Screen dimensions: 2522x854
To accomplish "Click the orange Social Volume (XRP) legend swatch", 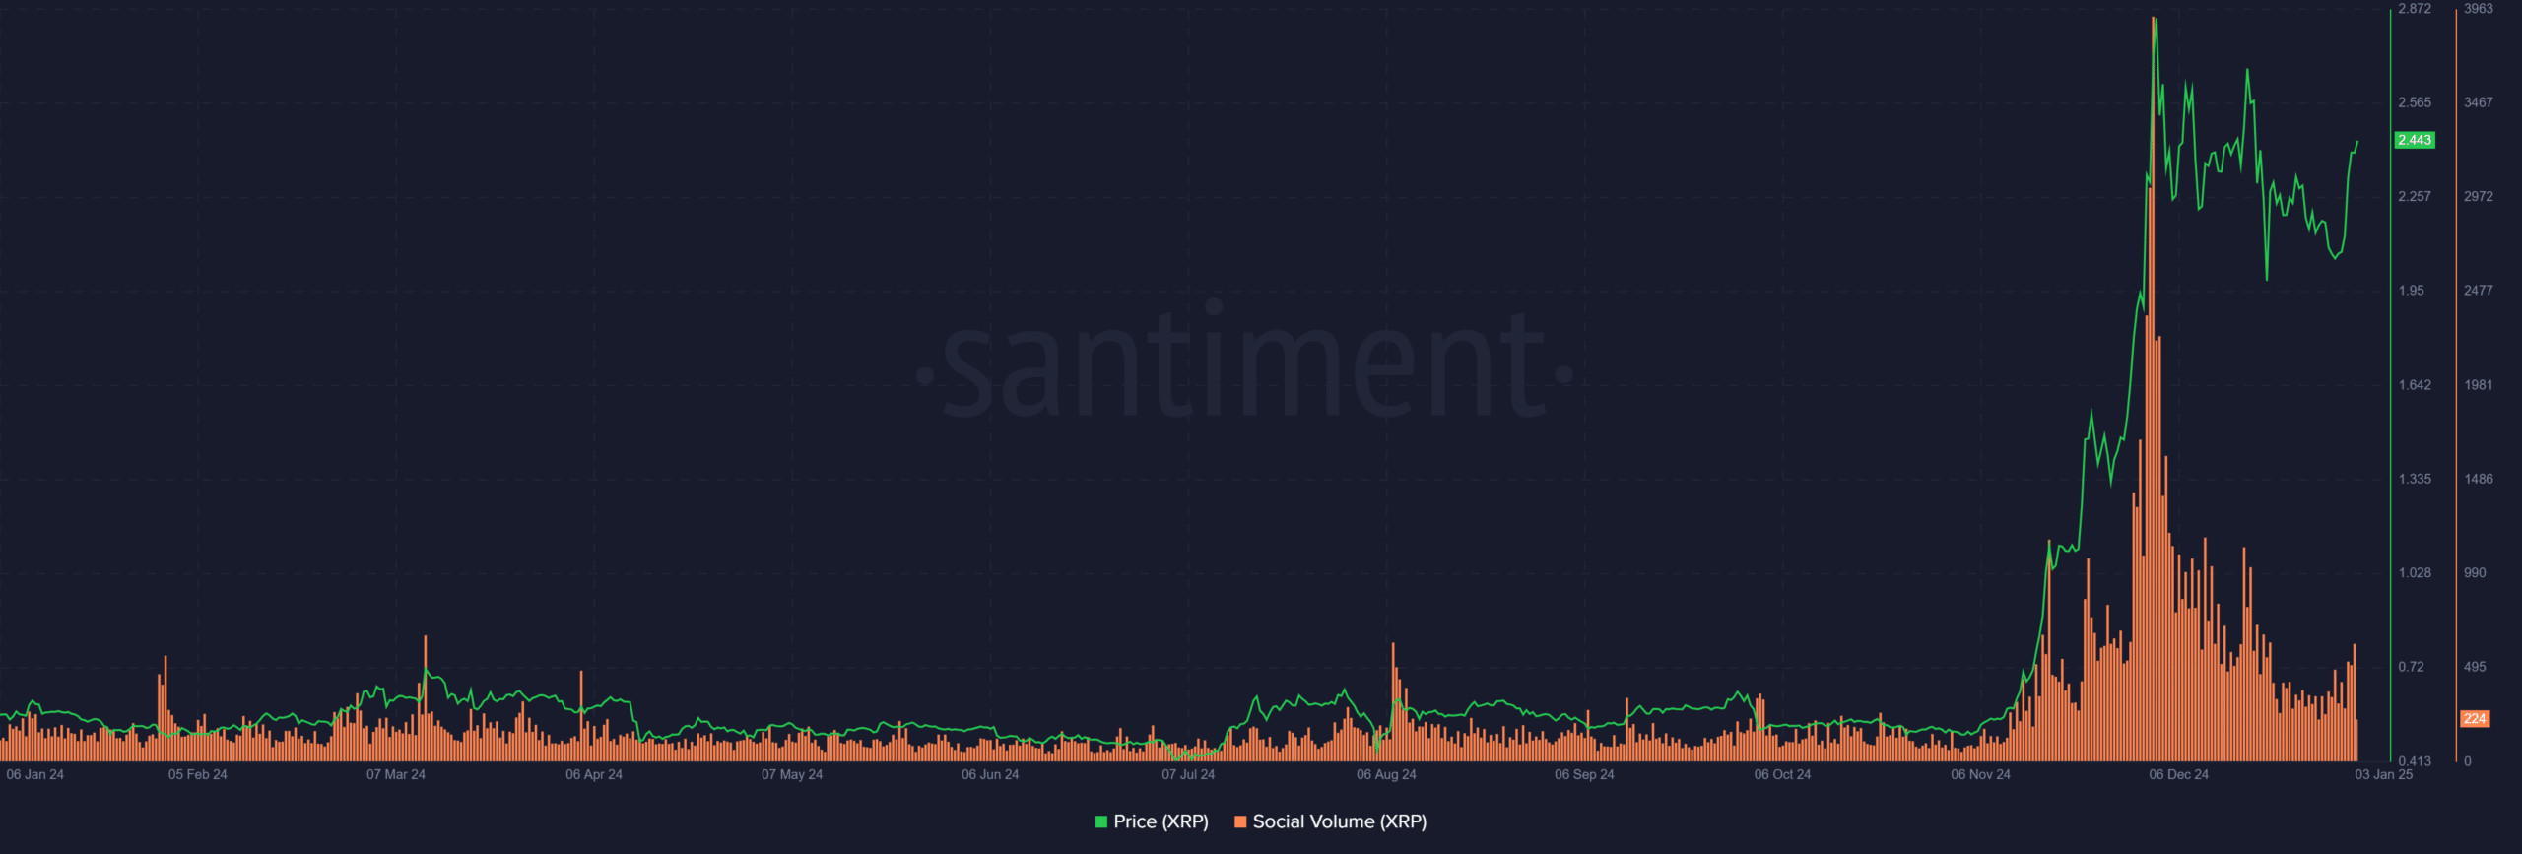I will (1240, 821).
